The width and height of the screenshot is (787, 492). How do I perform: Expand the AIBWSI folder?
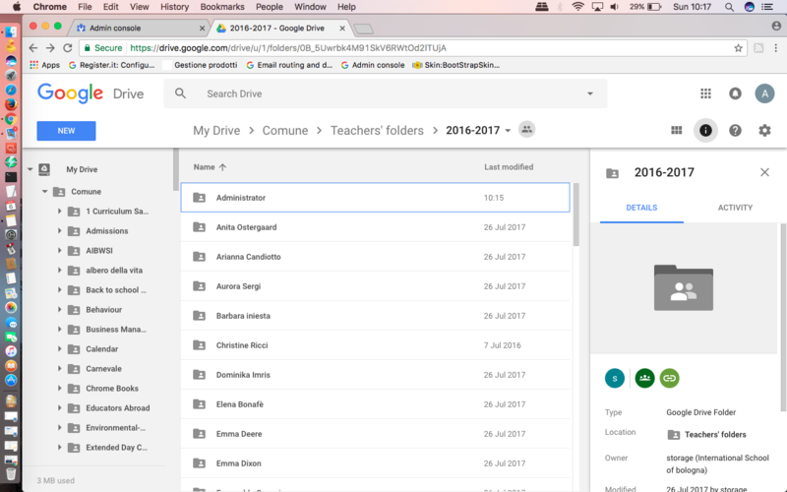[x=59, y=251]
